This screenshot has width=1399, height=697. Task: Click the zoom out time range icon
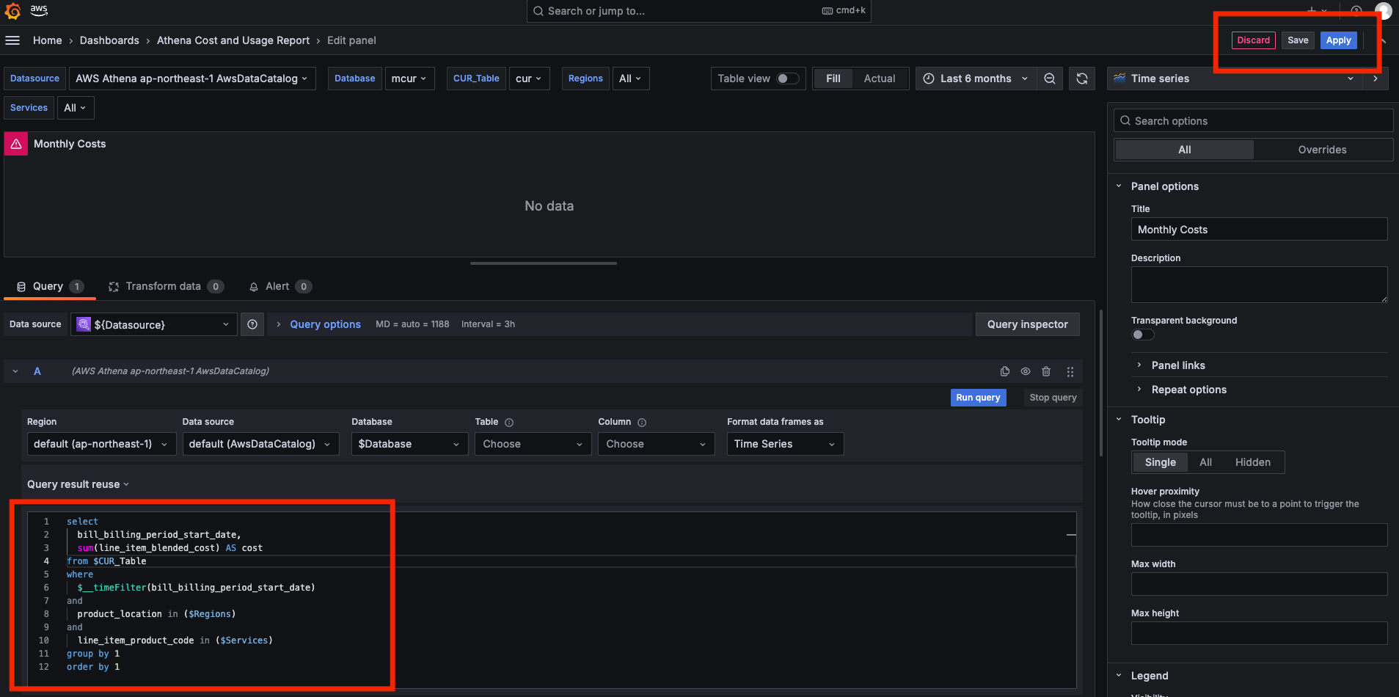(1050, 79)
